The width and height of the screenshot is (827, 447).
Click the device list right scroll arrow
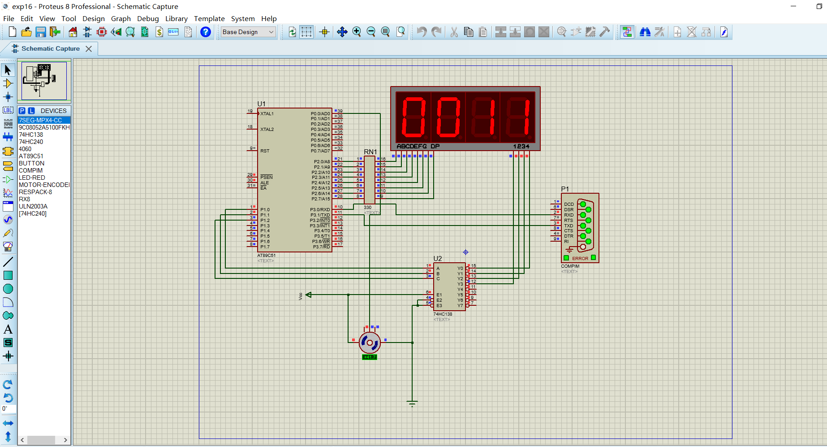65,440
